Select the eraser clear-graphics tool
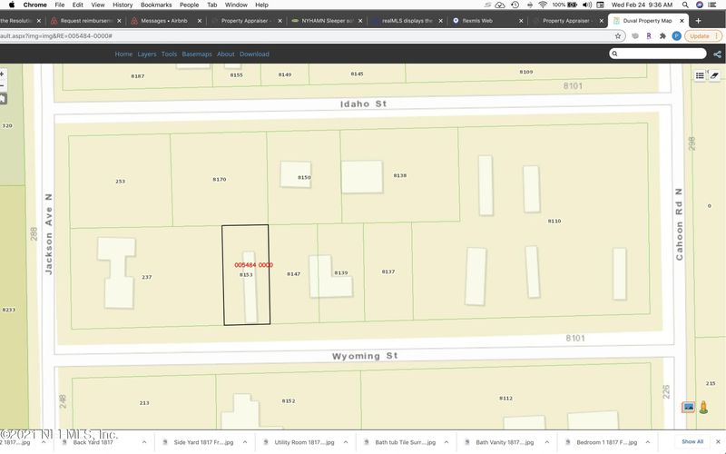Image resolution: width=726 pixels, height=454 pixels. pyautogui.click(x=714, y=75)
